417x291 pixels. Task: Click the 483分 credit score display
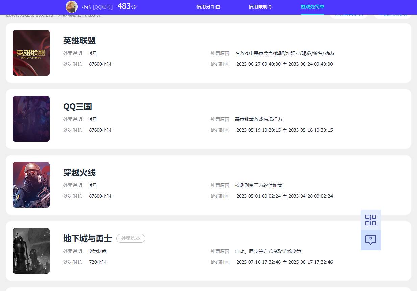126,6
